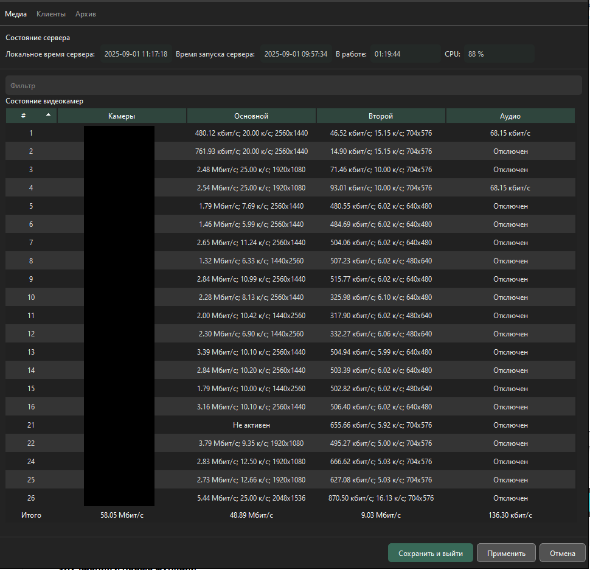Sort by the Основной column header
The image size is (590, 570).
click(x=251, y=116)
